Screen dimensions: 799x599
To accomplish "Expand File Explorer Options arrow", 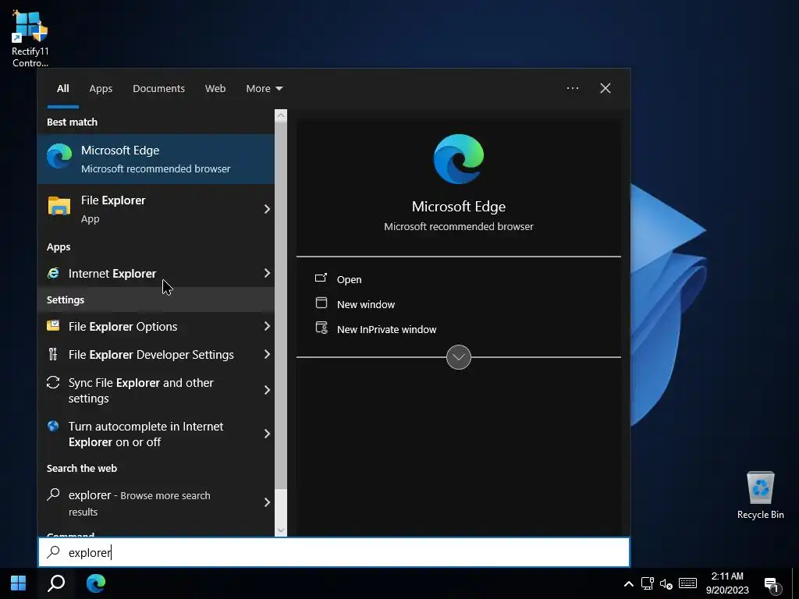I will click(267, 327).
